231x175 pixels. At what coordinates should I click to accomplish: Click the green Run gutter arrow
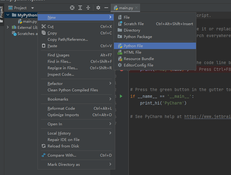tap(121, 97)
